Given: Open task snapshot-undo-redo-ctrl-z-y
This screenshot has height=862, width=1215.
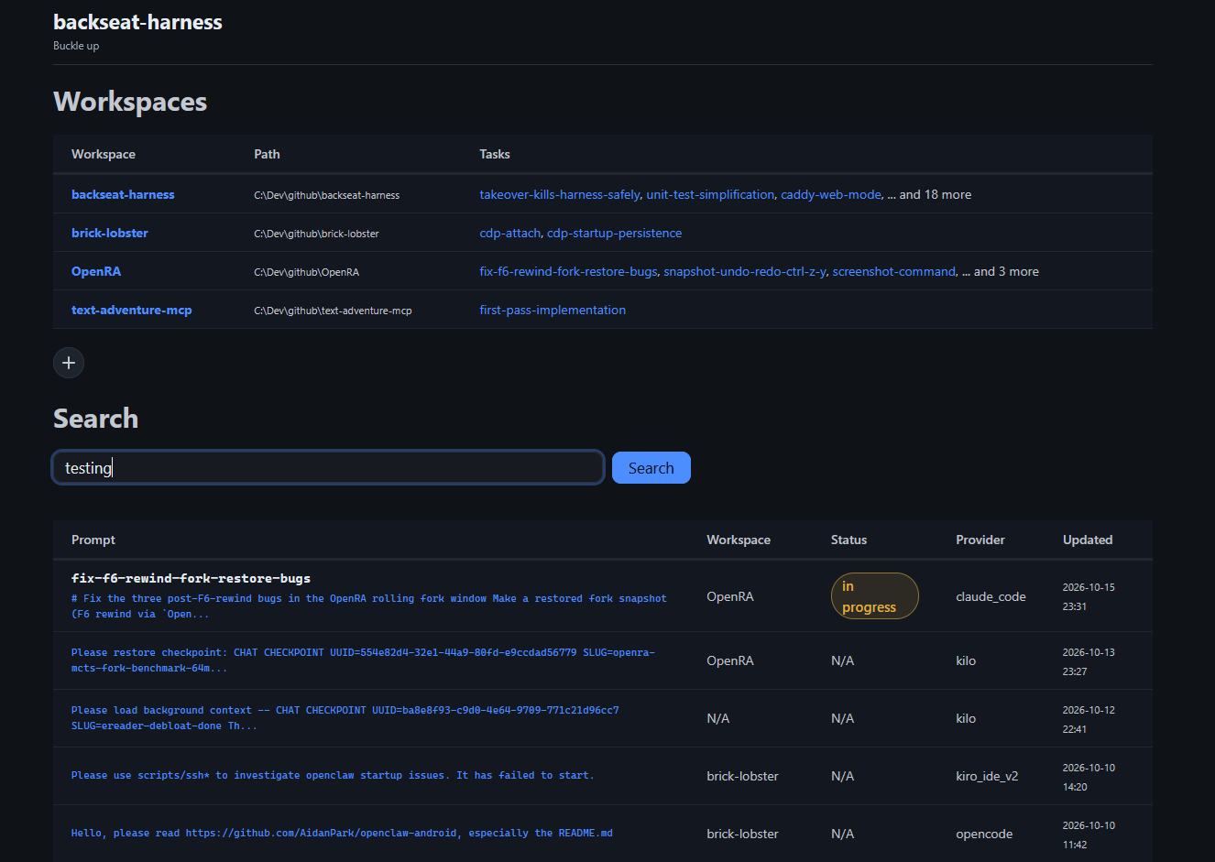Looking at the screenshot, I should pos(745,271).
